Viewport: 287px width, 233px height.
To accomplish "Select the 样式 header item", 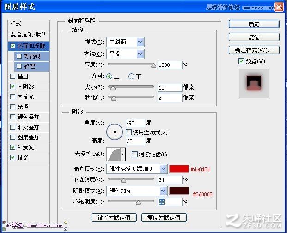I will click(x=29, y=25).
